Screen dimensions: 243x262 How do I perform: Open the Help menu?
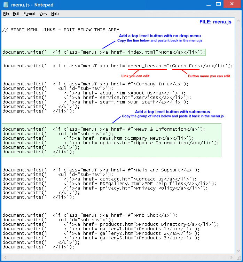tap(55, 14)
